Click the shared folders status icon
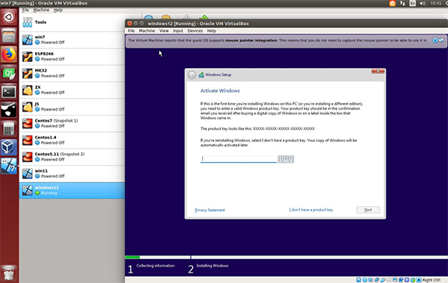Viewport: 448px width, 283px height. pyautogui.click(x=389, y=279)
